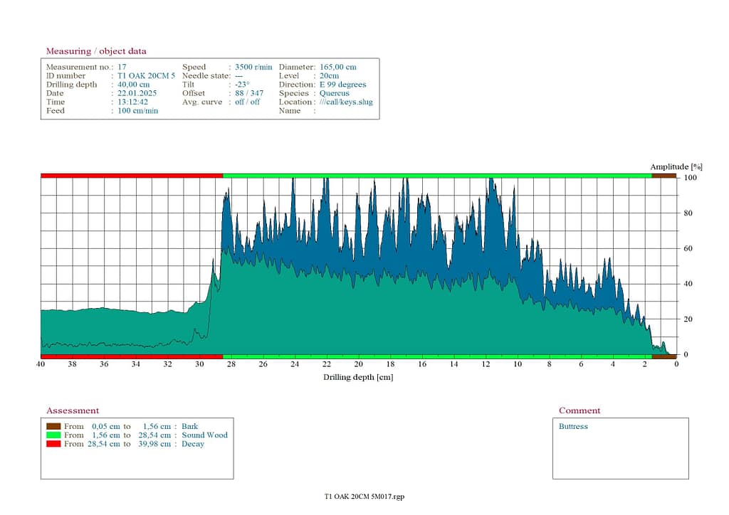Click the red Decay legend swatch

(x=53, y=444)
